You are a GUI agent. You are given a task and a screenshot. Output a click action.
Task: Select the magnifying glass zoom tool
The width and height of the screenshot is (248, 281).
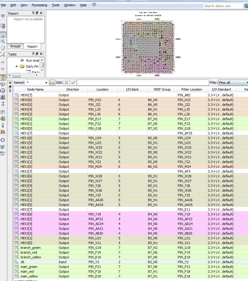(x=3, y=41)
